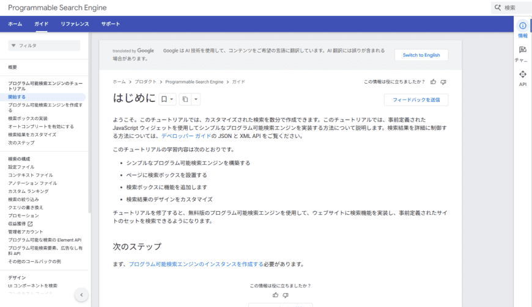Image resolution: width=532 pixels, height=307 pixels.
Task: Focus the フィルタ input field
Action: pos(44,45)
